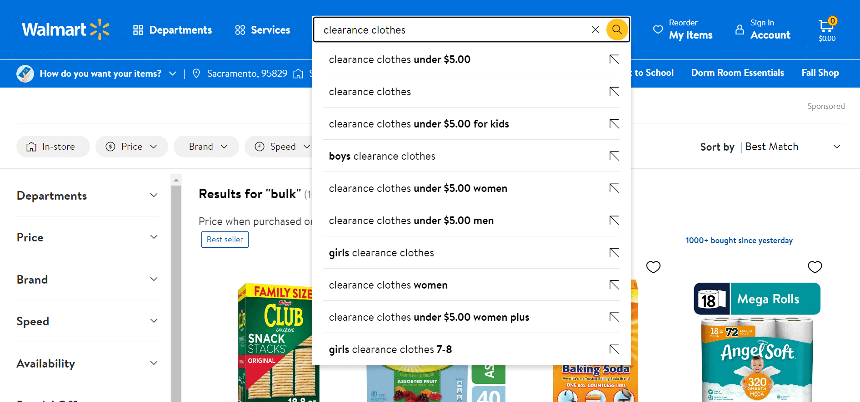860x402 pixels.
Task: Click the delivery method pickup icon
Action: point(25,74)
